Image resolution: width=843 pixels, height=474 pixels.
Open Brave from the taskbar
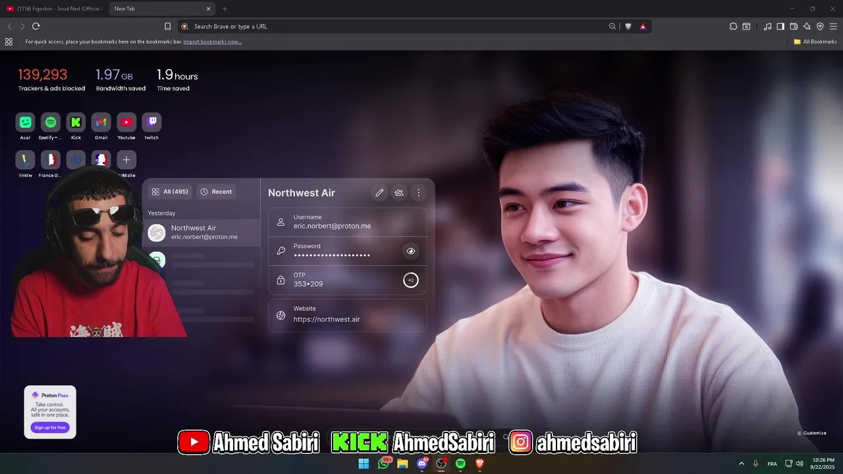tap(480, 463)
